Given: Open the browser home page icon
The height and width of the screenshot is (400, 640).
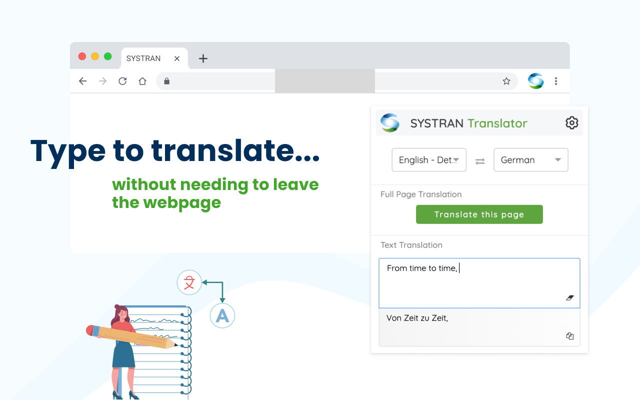Looking at the screenshot, I should (142, 81).
